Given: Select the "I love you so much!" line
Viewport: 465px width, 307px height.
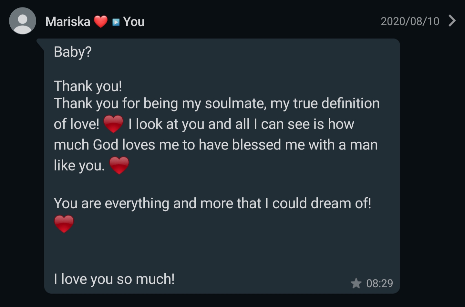Looking at the screenshot, I should 114,279.
